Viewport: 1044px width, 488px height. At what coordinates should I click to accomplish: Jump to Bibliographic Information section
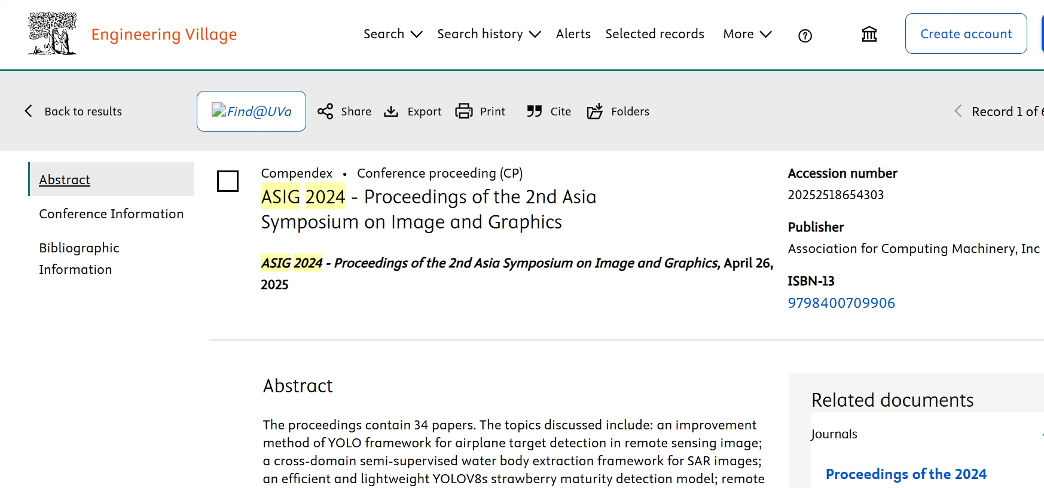[80, 258]
